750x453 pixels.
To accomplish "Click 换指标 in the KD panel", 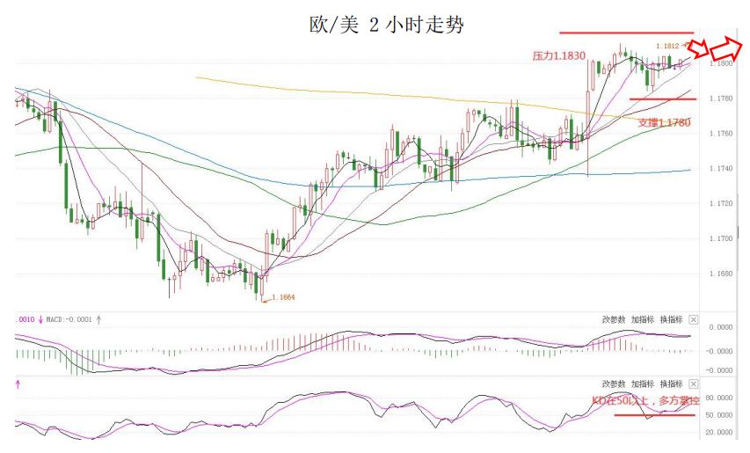I will tap(671, 384).
